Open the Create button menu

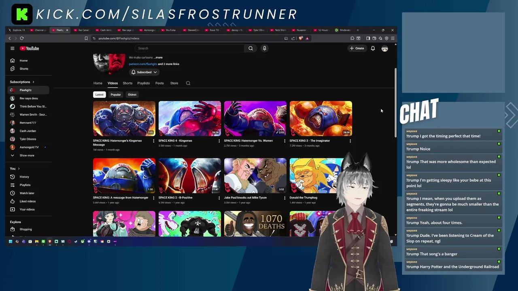coord(357,48)
